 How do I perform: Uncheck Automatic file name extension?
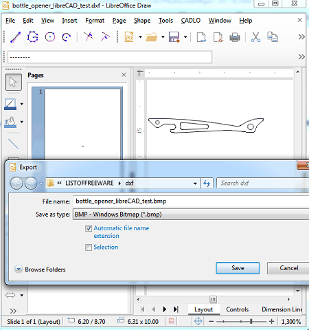coord(89,228)
